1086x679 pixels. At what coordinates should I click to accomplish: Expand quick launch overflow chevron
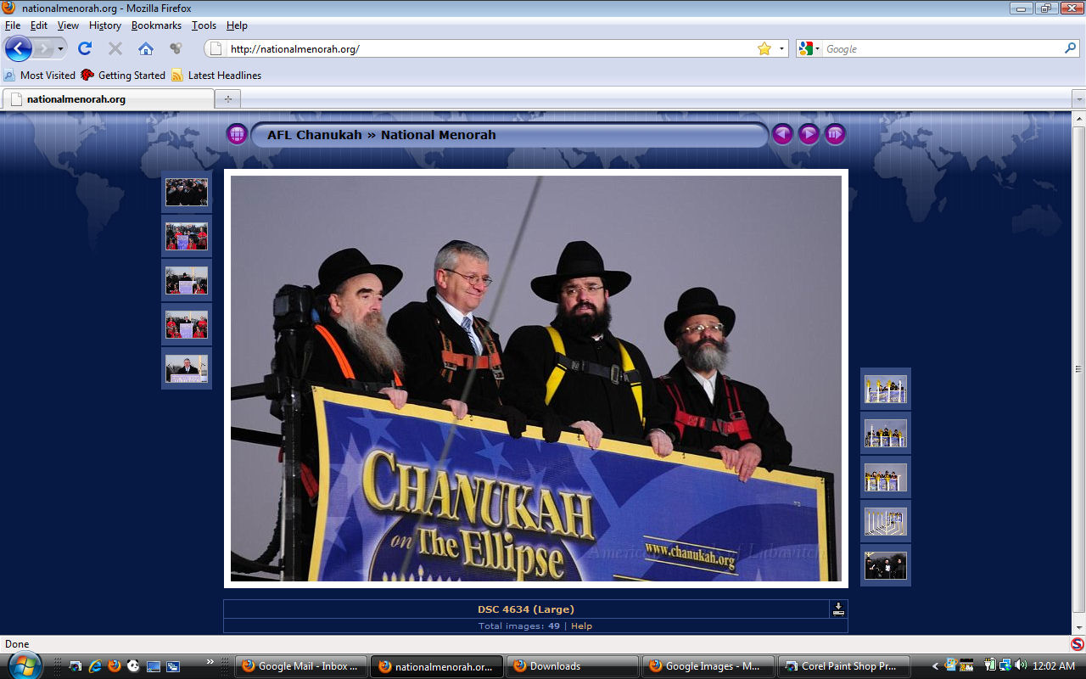210,661
